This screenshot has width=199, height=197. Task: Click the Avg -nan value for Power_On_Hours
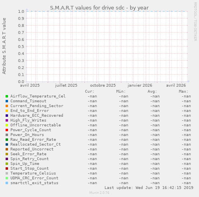point(155,135)
